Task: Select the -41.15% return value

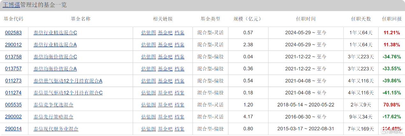Action: pos(392,93)
